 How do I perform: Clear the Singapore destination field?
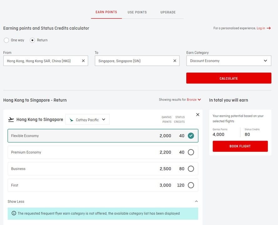(175, 61)
